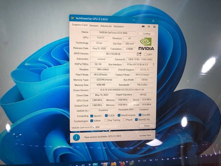Click the Default Clock row Memory value 1500 MHz

coord(123,105)
